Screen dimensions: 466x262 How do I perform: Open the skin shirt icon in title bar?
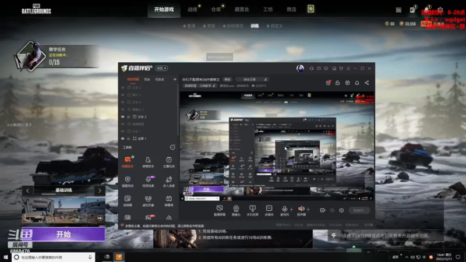click(x=341, y=68)
